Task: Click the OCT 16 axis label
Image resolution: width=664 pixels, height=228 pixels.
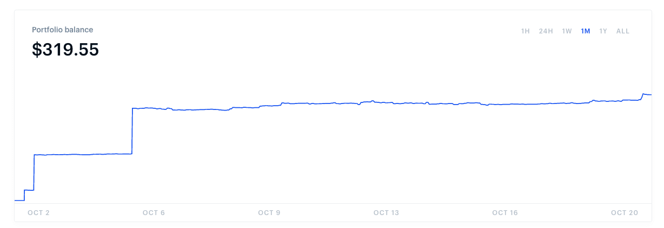Action: tap(505, 213)
